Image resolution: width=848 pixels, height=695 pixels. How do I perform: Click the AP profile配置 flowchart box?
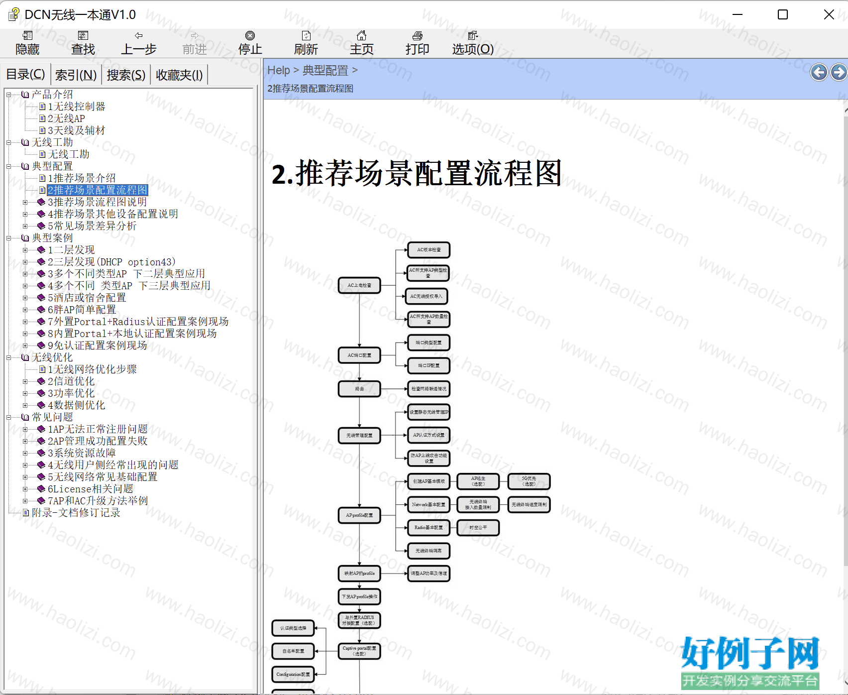[x=359, y=515]
